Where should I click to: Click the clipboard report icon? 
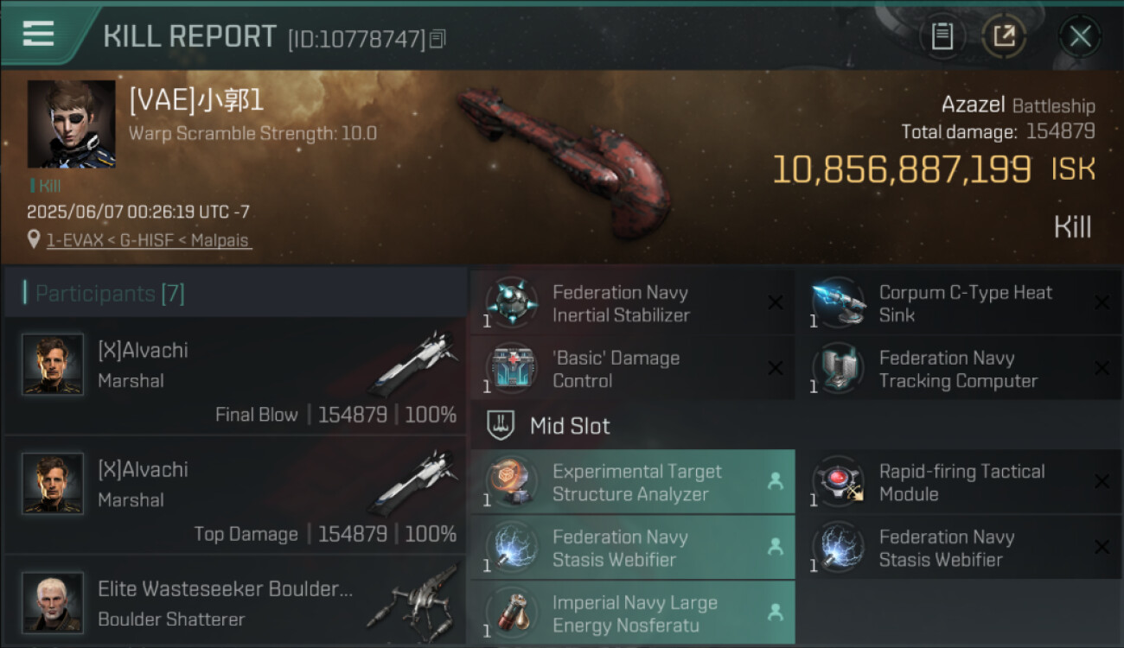[x=942, y=36]
